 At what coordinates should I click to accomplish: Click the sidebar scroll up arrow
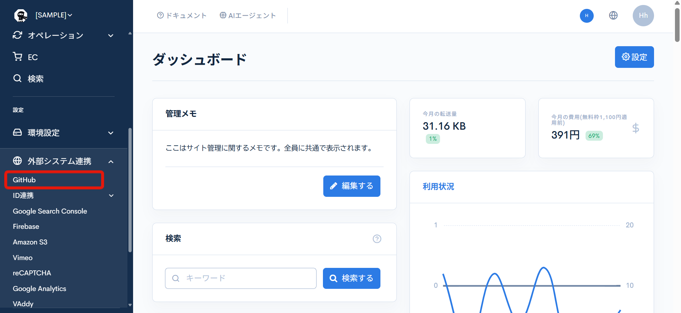(x=130, y=33)
